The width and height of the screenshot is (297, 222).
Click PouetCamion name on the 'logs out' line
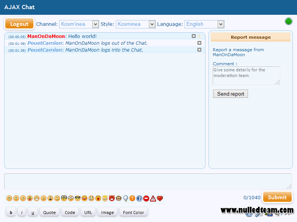(45, 43)
